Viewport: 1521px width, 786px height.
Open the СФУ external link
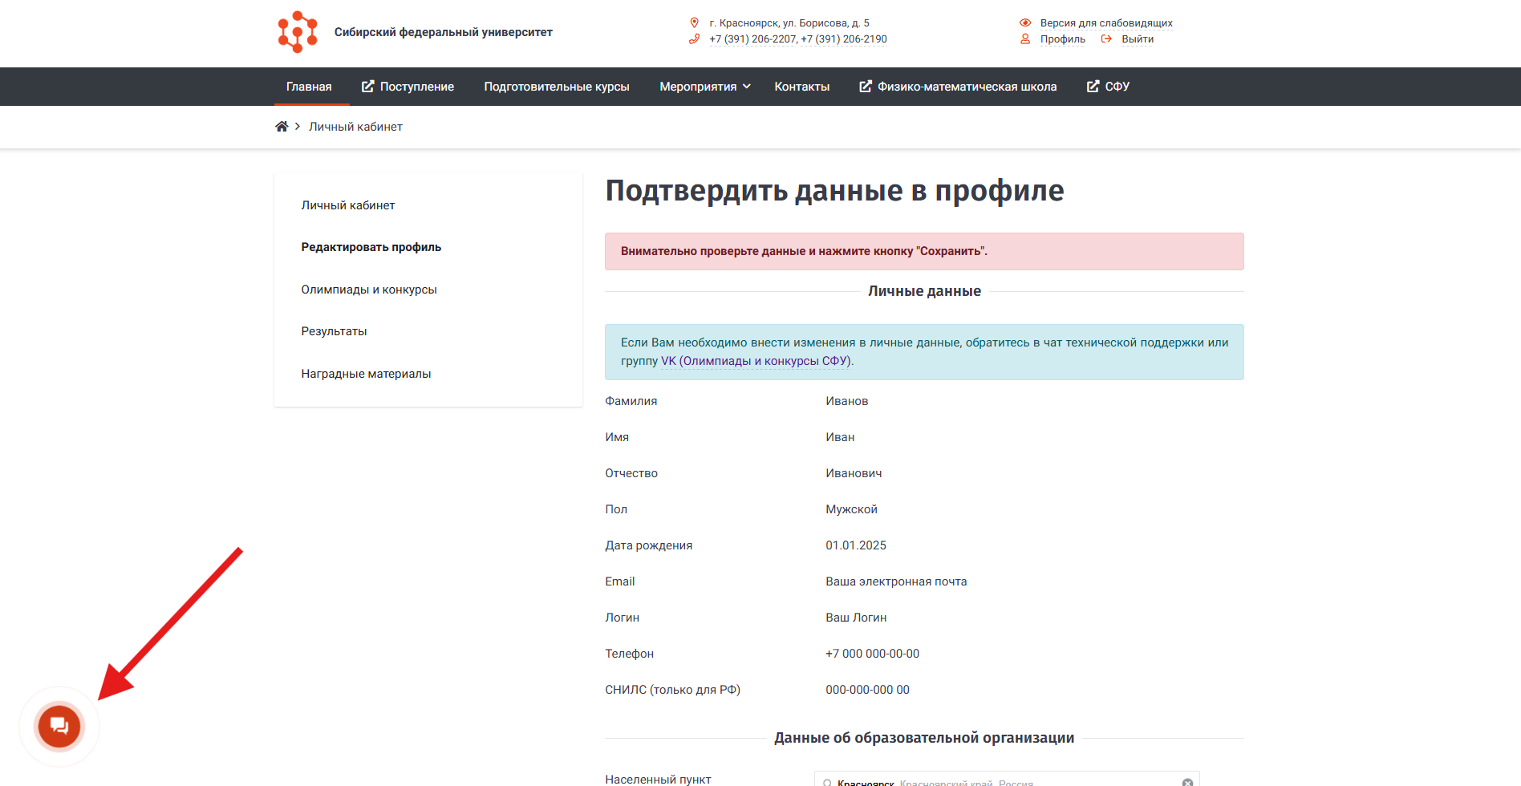tap(1108, 87)
